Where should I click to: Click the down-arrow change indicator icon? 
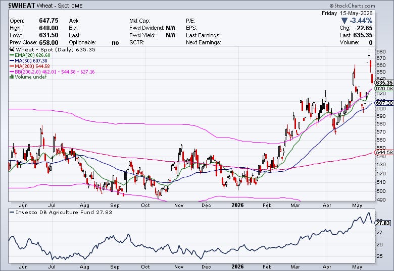pyautogui.click(x=344, y=21)
